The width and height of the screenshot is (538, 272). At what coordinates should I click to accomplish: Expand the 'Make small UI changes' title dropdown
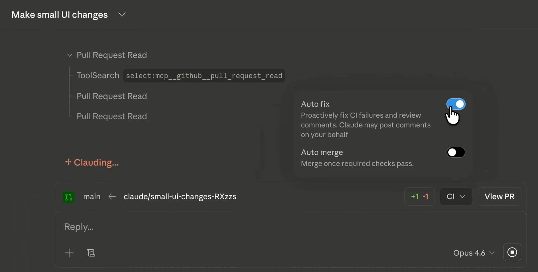pos(122,15)
